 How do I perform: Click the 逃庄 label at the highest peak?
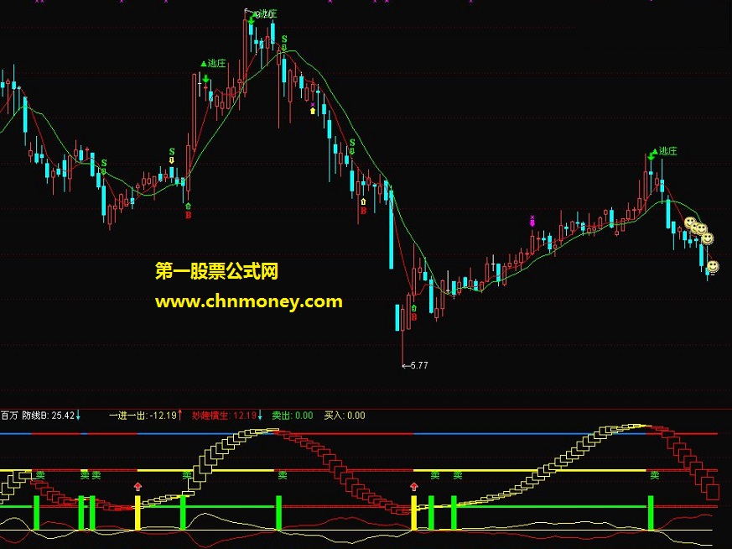pos(267,14)
